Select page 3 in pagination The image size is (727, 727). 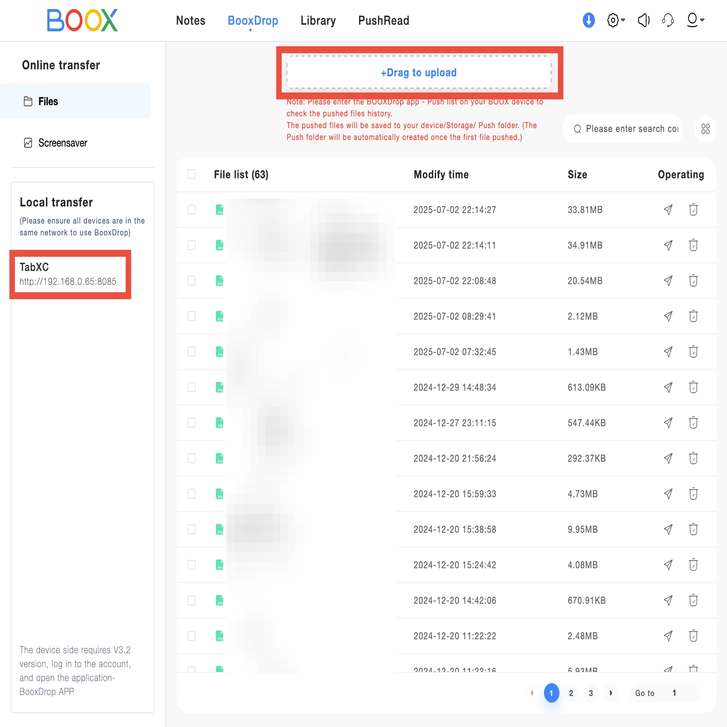(x=591, y=693)
